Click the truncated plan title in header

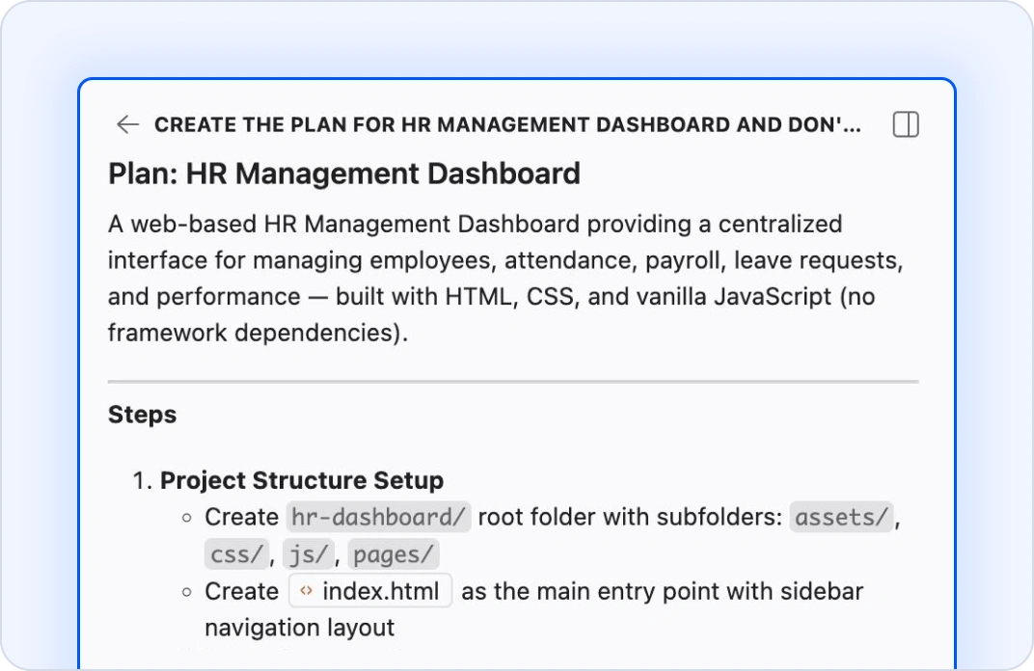pos(507,124)
